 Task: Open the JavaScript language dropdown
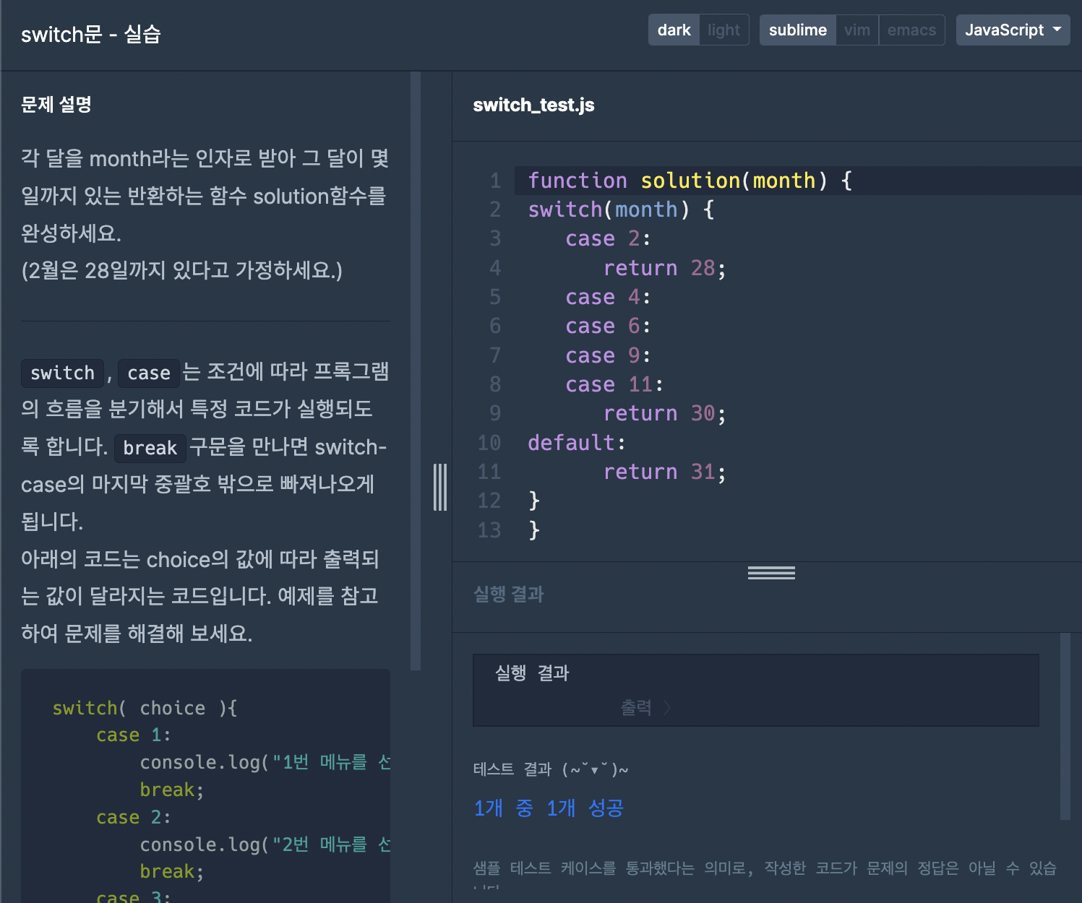click(x=1013, y=30)
